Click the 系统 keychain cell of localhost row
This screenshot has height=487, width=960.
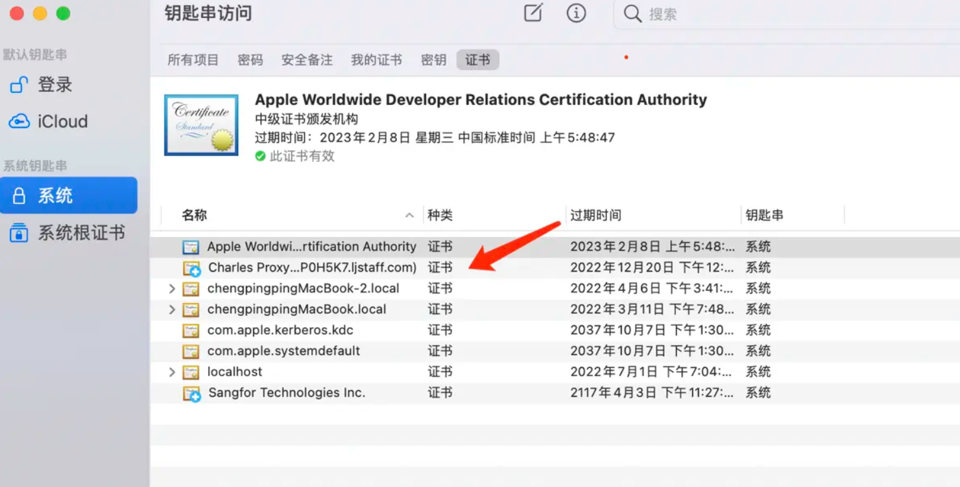[x=758, y=371]
